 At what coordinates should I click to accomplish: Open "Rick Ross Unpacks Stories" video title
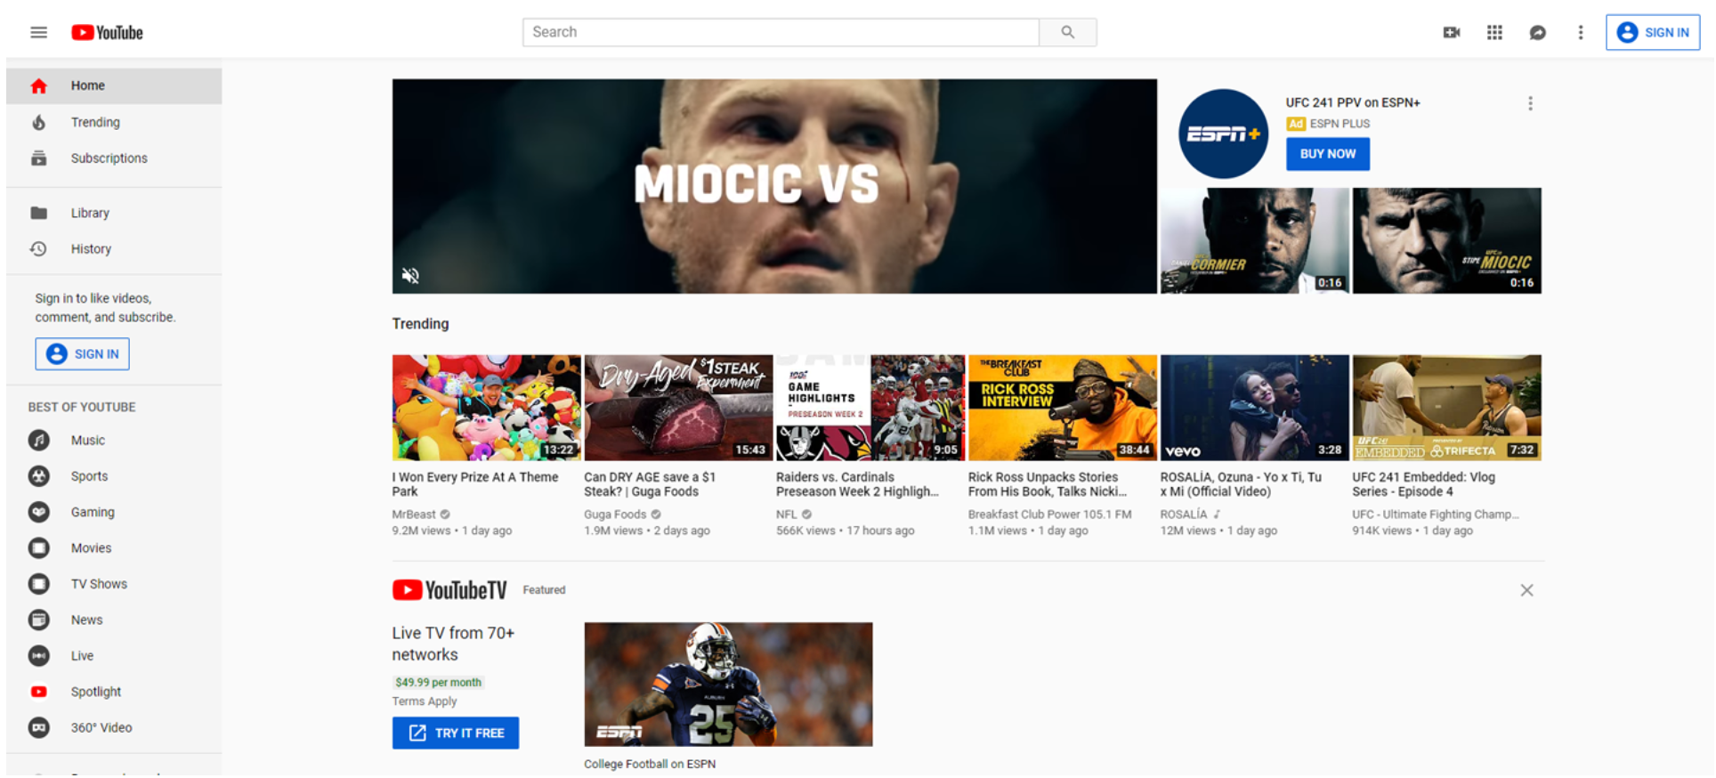tap(1048, 484)
